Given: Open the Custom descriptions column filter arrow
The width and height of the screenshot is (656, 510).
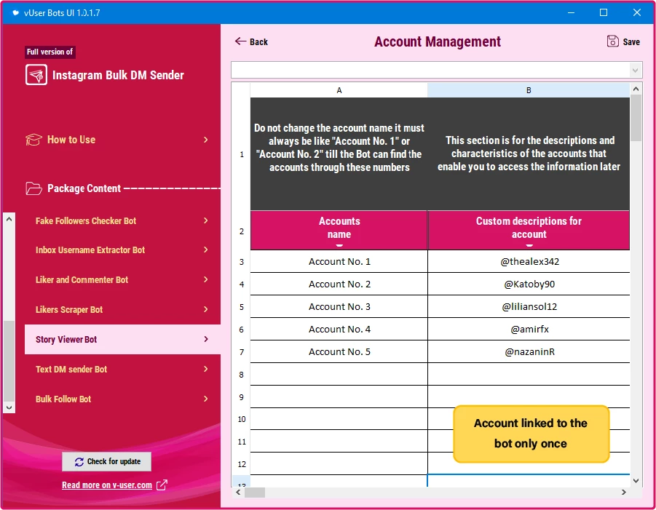Looking at the screenshot, I should (529, 245).
